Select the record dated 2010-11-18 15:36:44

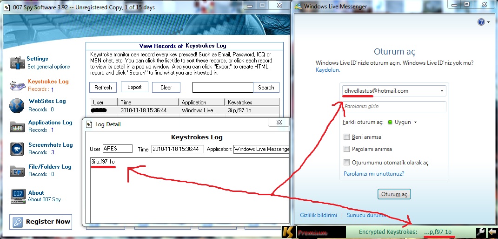[185, 110]
